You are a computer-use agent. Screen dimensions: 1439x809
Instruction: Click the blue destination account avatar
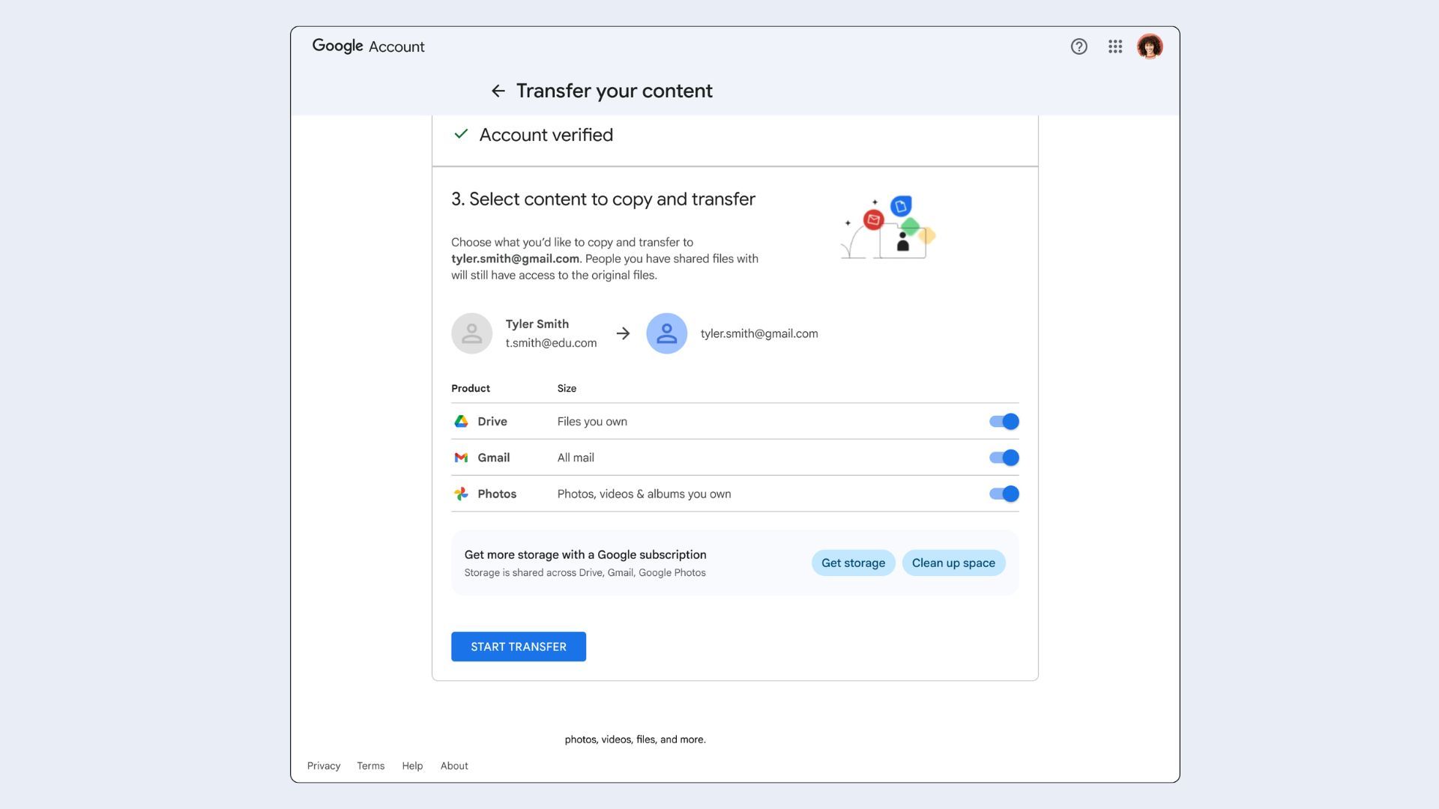(x=666, y=333)
